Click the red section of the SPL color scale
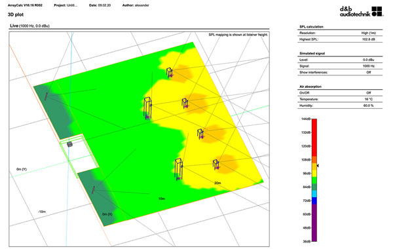The width and height of the screenshot is (393, 249). [314, 138]
